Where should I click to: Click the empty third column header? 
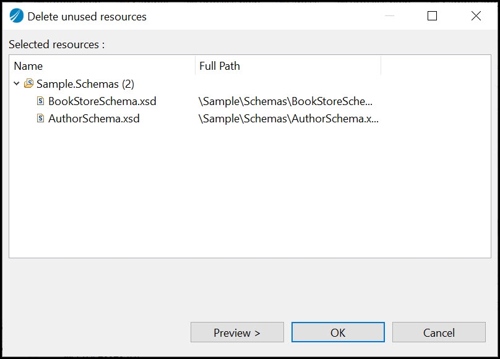click(435, 66)
